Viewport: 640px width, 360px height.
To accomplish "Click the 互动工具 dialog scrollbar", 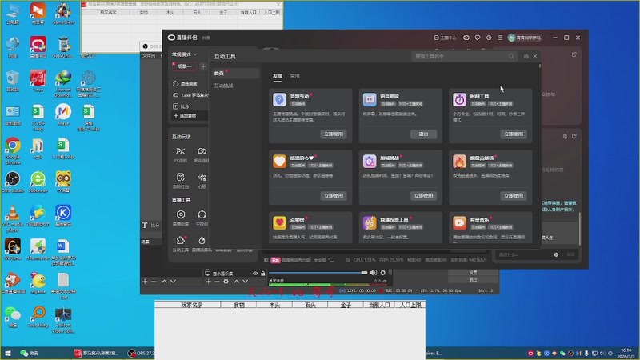I will pyautogui.click(x=539, y=66).
